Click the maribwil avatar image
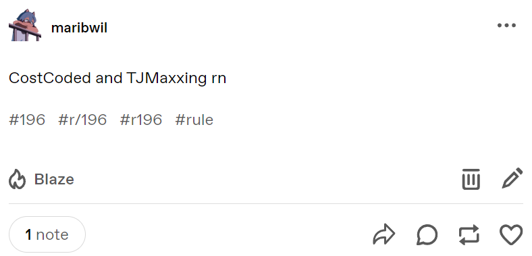 pyautogui.click(x=25, y=25)
